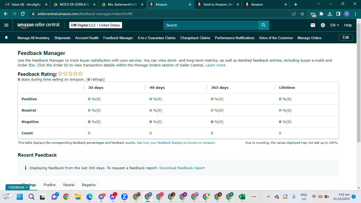Image resolution: width=361 pixels, height=203 pixels.
Task: Open Telegram from the taskbar
Action: (x=101, y=197)
